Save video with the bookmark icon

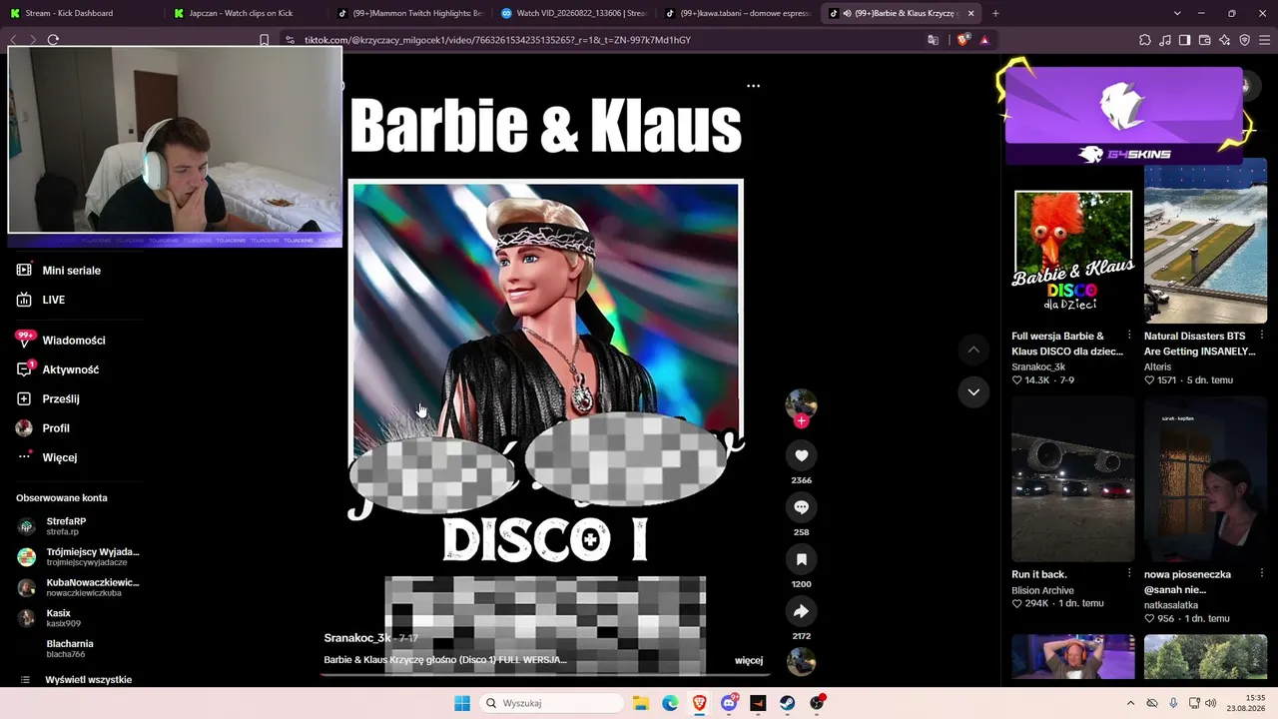pos(801,559)
